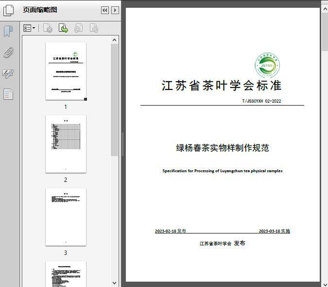
Task: Open the thumbnail options dropdown menu
Action: click(29, 28)
